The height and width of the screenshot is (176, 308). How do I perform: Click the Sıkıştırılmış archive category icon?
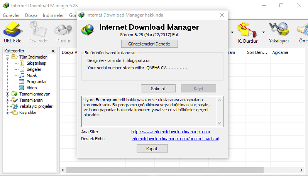click(22, 63)
